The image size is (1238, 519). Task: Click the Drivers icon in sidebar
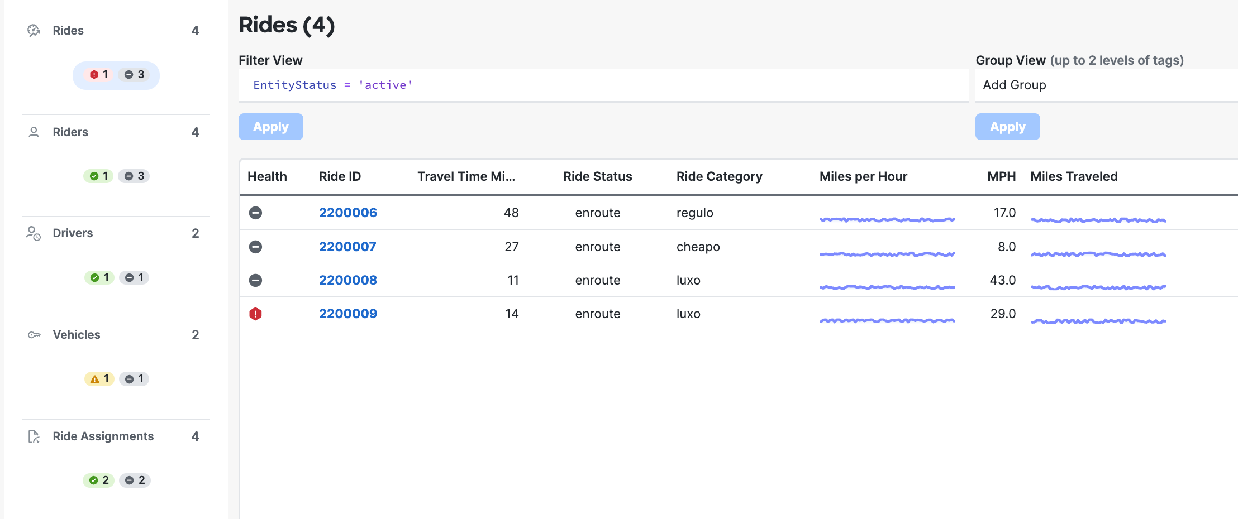[x=34, y=233]
